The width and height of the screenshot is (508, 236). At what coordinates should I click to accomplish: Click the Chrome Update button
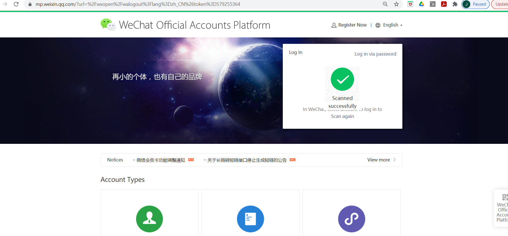[500, 4]
